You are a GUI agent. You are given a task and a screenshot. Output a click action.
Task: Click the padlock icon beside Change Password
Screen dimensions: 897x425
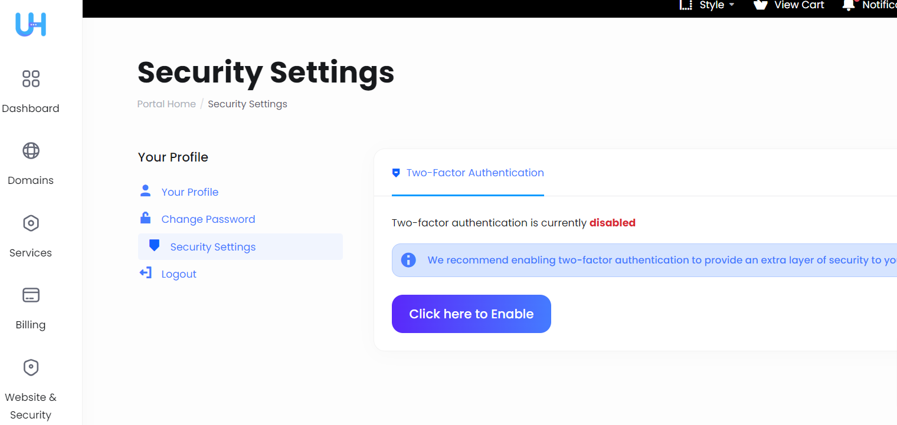[x=145, y=218]
